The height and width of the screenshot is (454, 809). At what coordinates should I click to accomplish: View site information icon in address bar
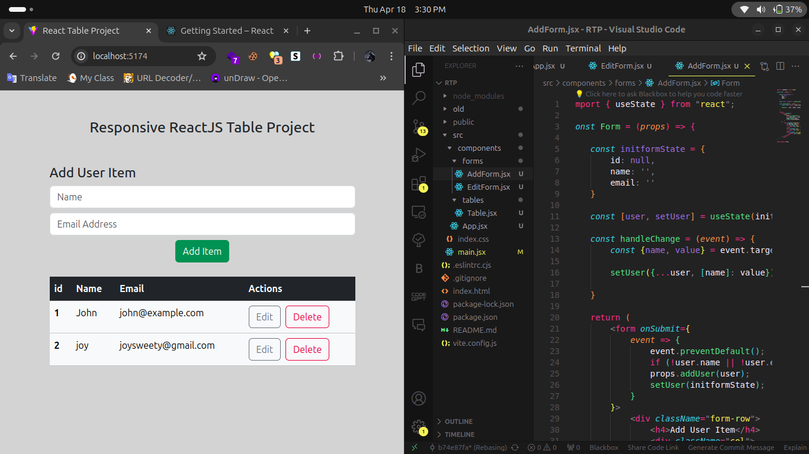(x=82, y=56)
